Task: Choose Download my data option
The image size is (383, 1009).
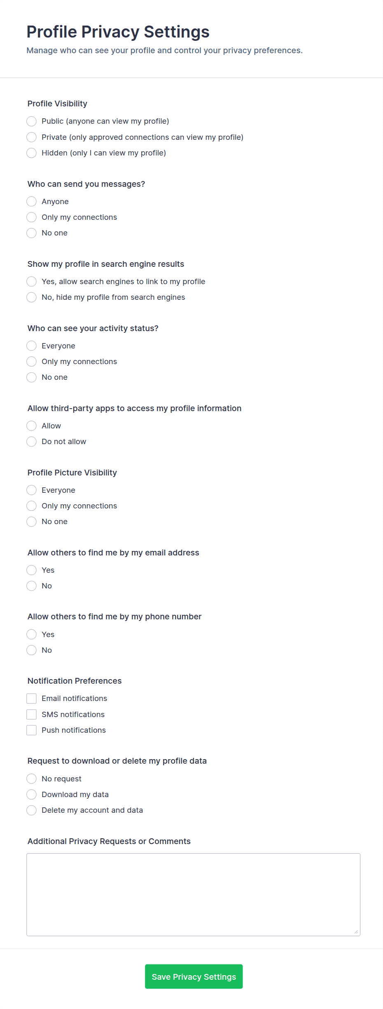Action: [32, 795]
